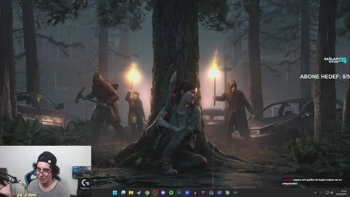This screenshot has width=350, height=197.
Task: Expand the hidden system tray icons
Action: 316,193
